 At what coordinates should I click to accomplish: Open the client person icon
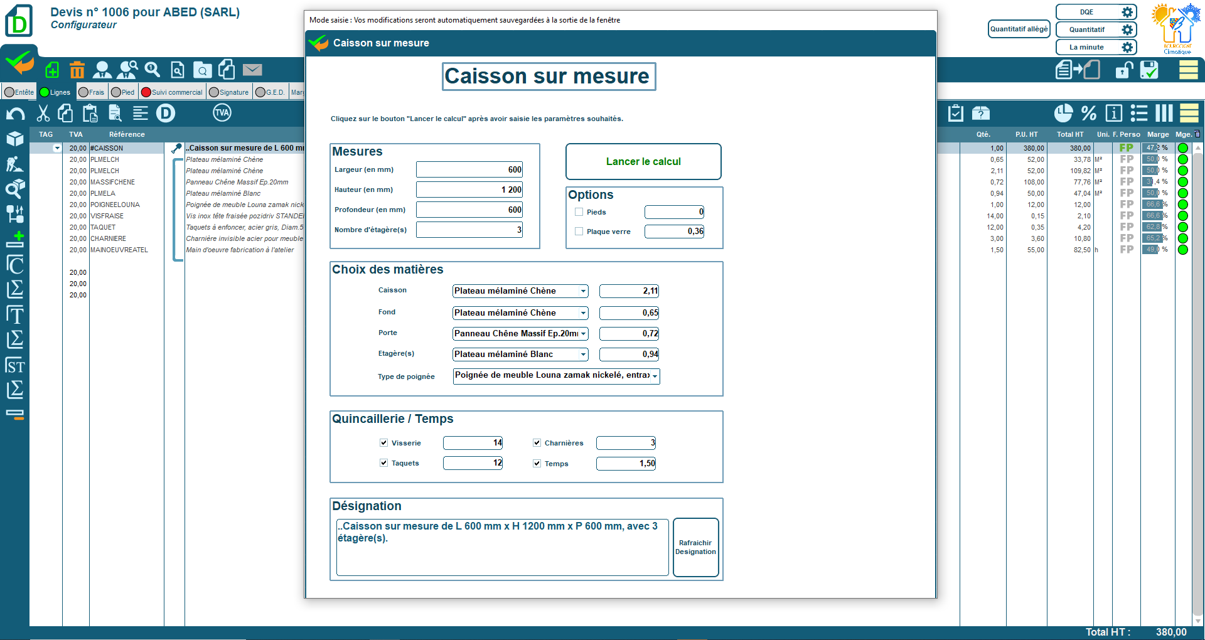[102, 70]
